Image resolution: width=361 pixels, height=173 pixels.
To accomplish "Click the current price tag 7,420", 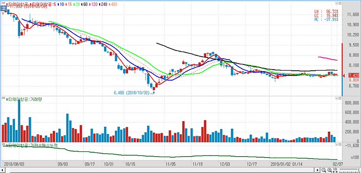I will (x=354, y=75).
